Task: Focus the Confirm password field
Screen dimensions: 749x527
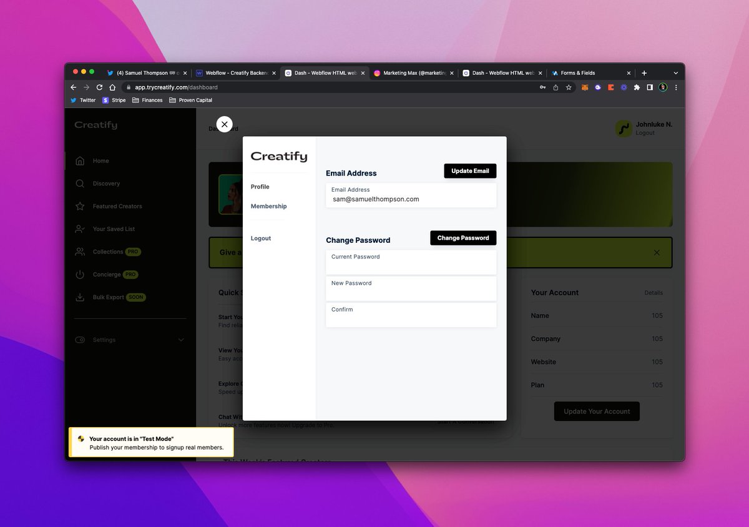Action: [411, 315]
